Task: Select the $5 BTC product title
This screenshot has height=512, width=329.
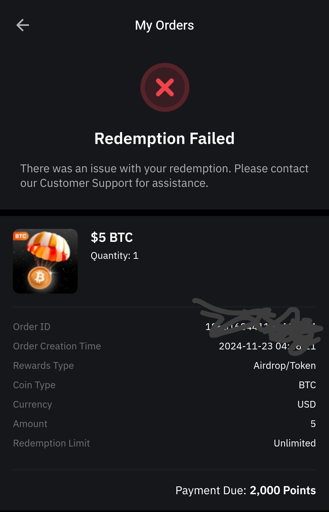Action: 112,238
